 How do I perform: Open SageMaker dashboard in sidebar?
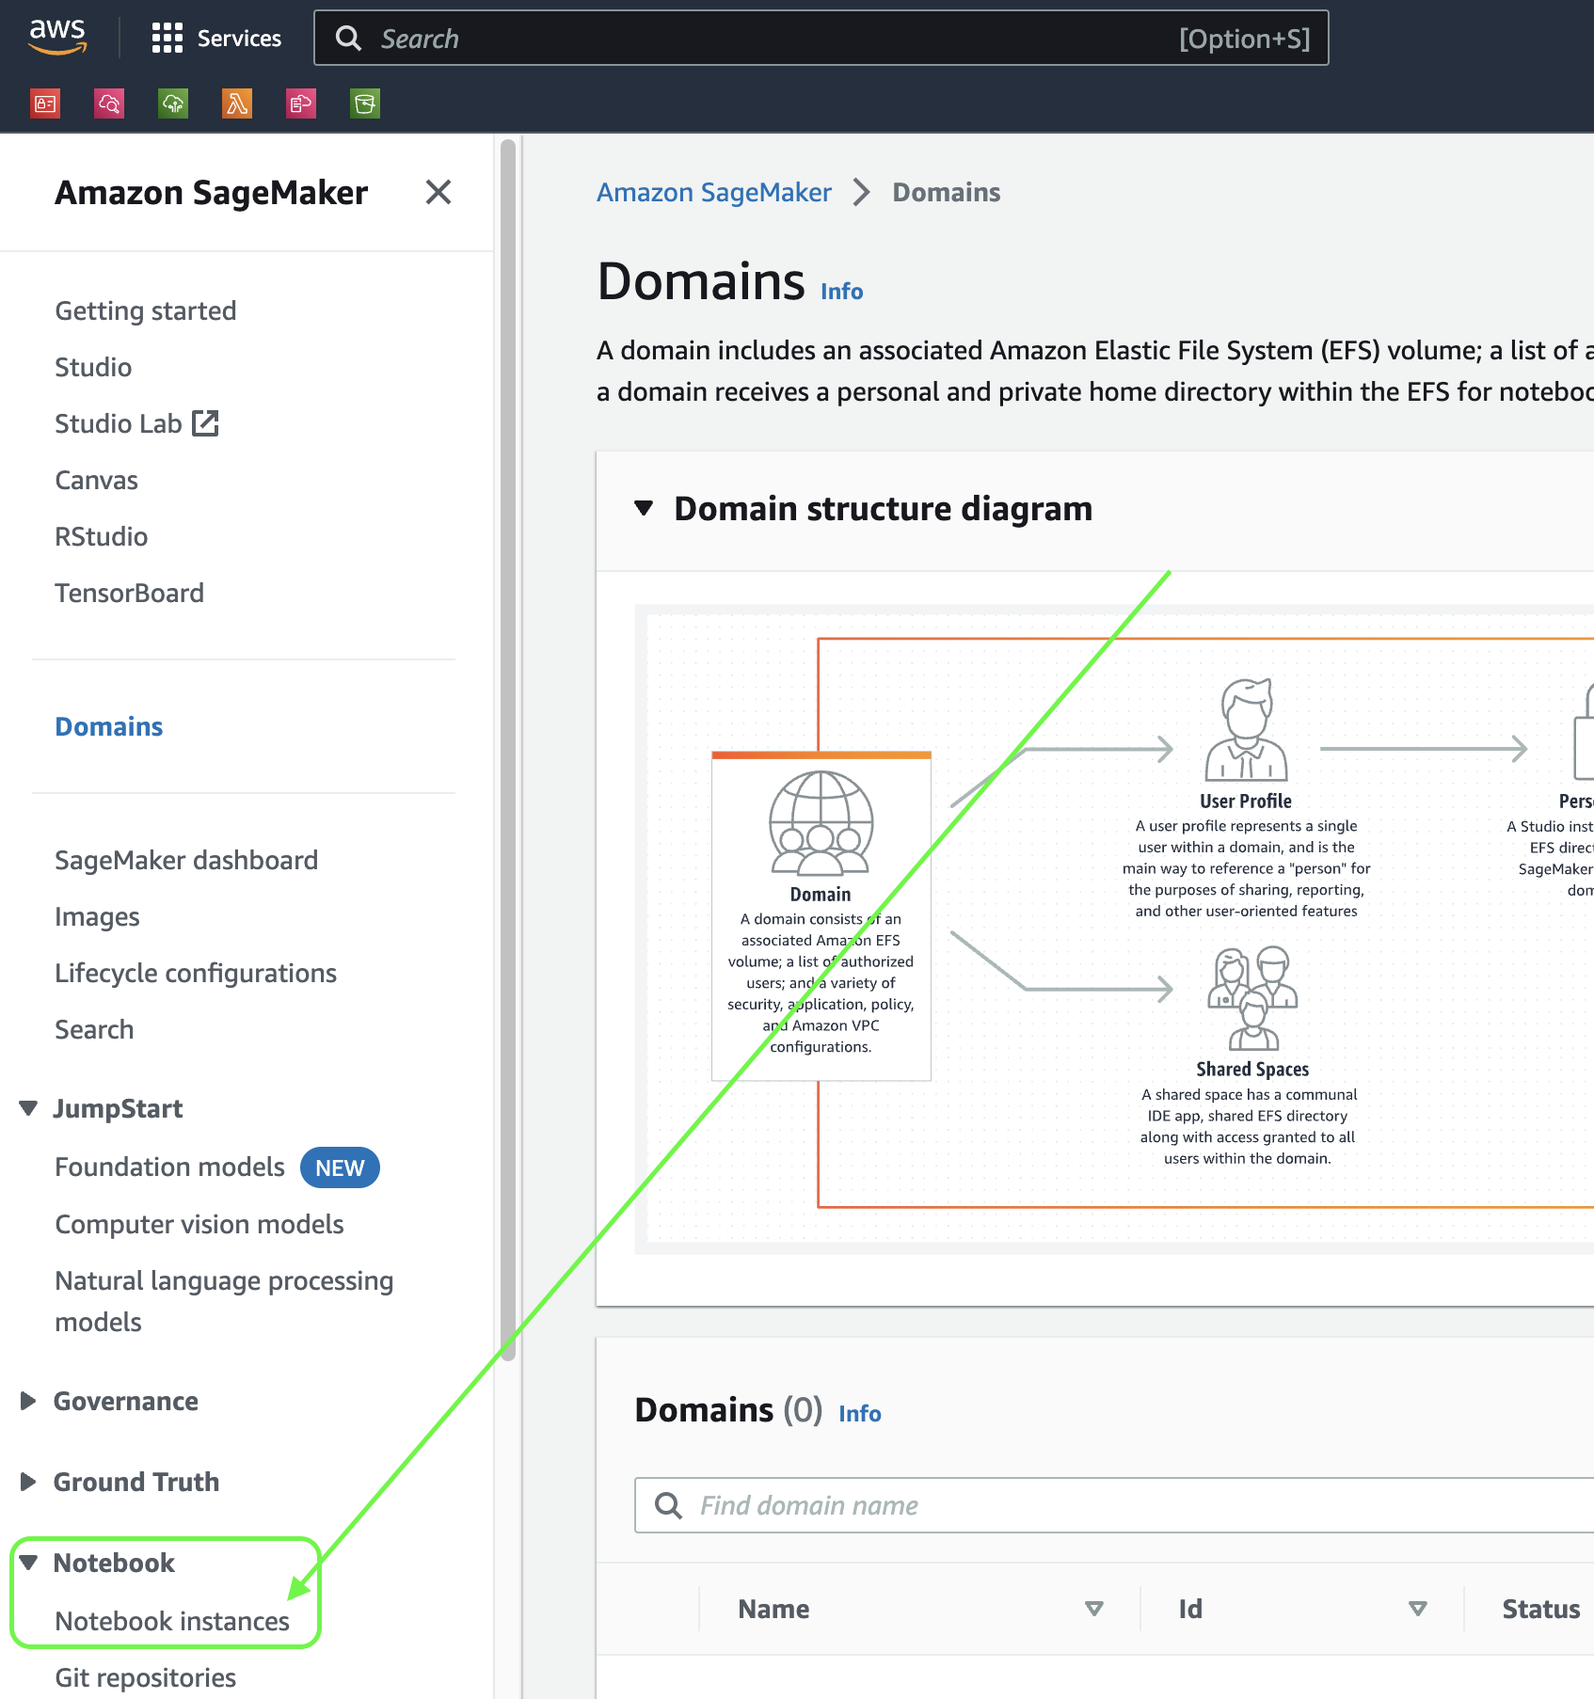click(x=186, y=860)
